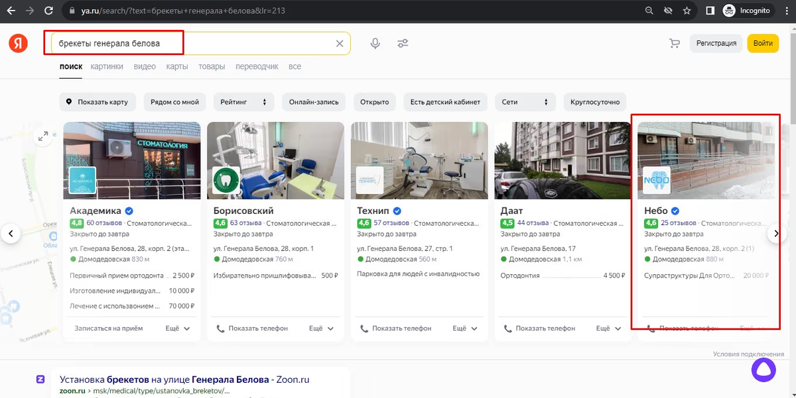Image resolution: width=796 pixels, height=398 pixels.
Task: Expand Ещё menu on Технип card
Action: click(x=465, y=328)
